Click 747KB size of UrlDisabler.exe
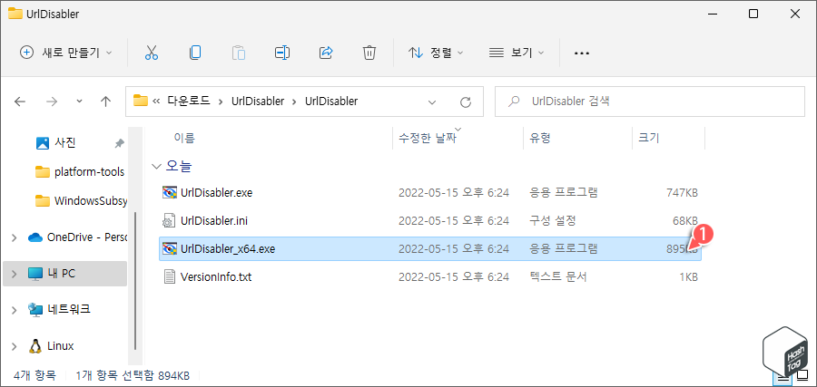817x387 pixels. pos(682,192)
